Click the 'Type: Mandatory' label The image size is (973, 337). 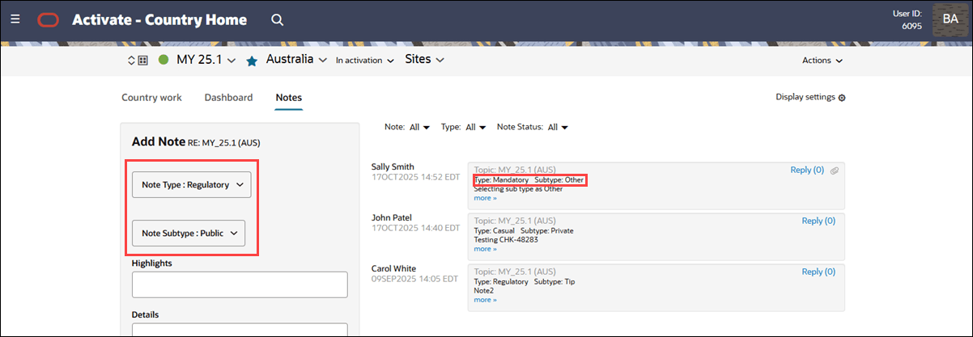(x=501, y=179)
